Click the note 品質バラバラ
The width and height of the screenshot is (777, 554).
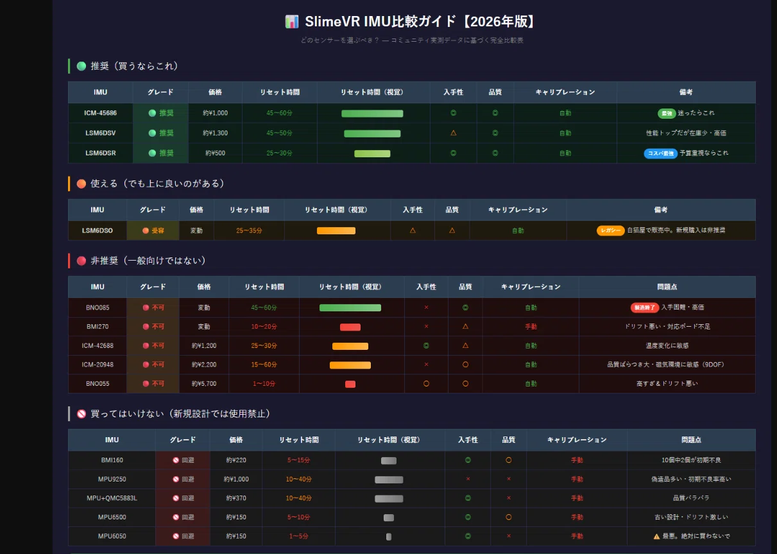click(x=691, y=498)
